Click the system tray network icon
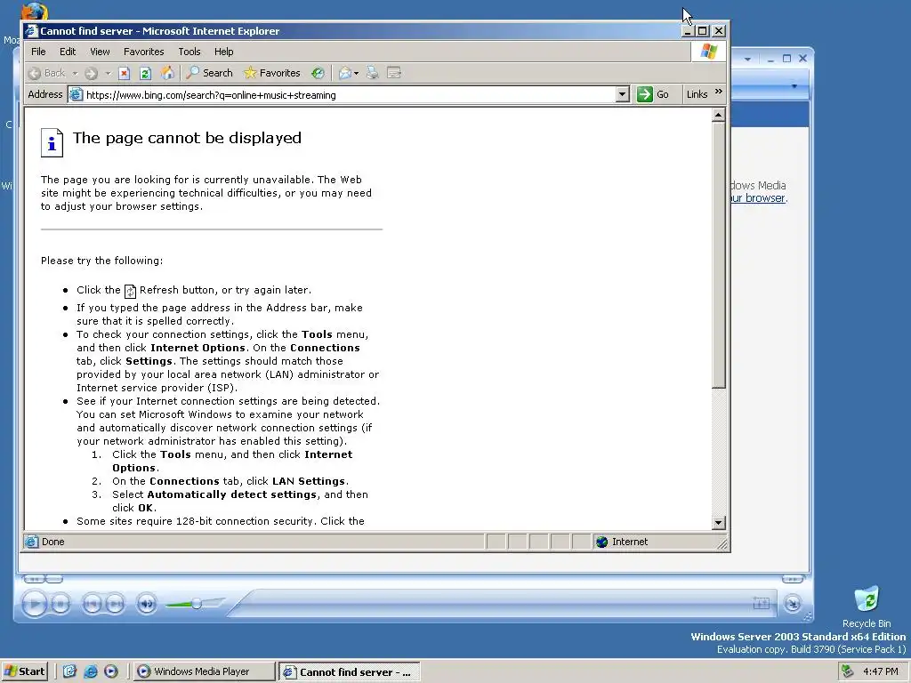The width and height of the screenshot is (911, 683). coord(848,671)
